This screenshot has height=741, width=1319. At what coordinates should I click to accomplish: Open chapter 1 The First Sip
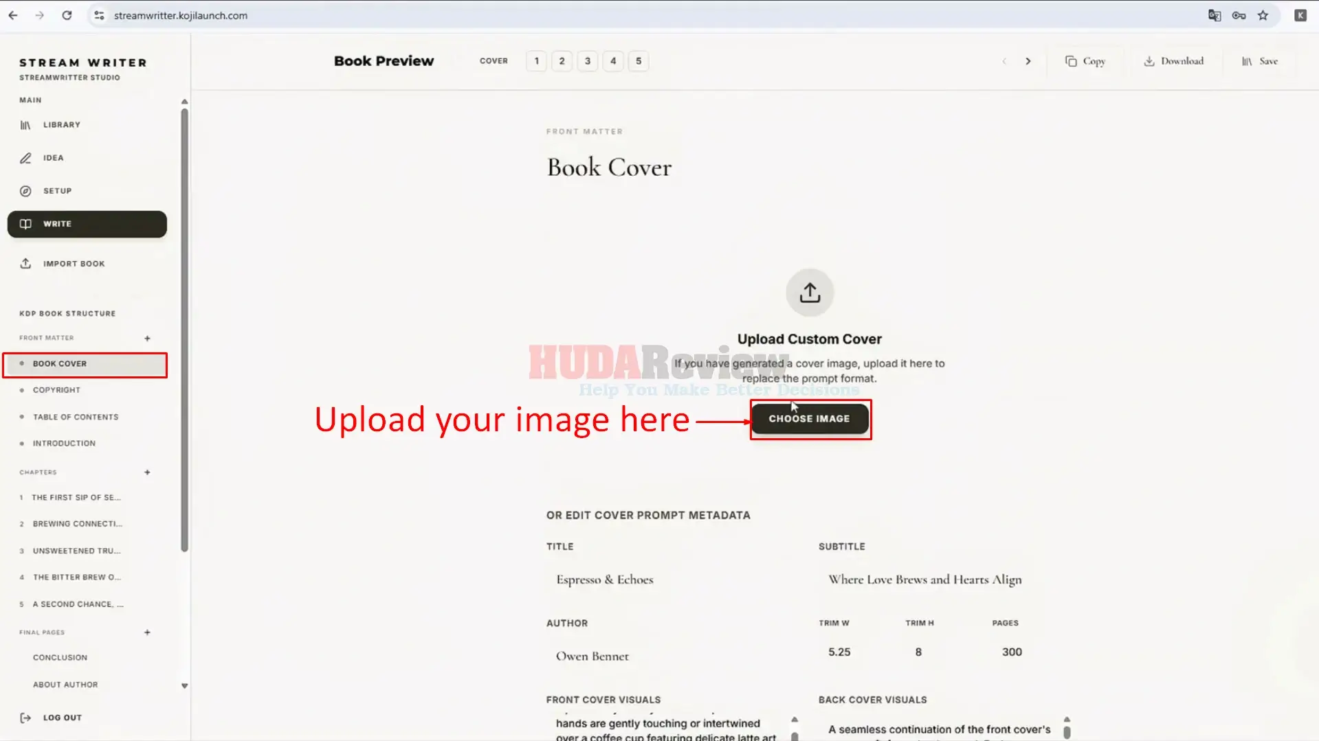click(76, 497)
